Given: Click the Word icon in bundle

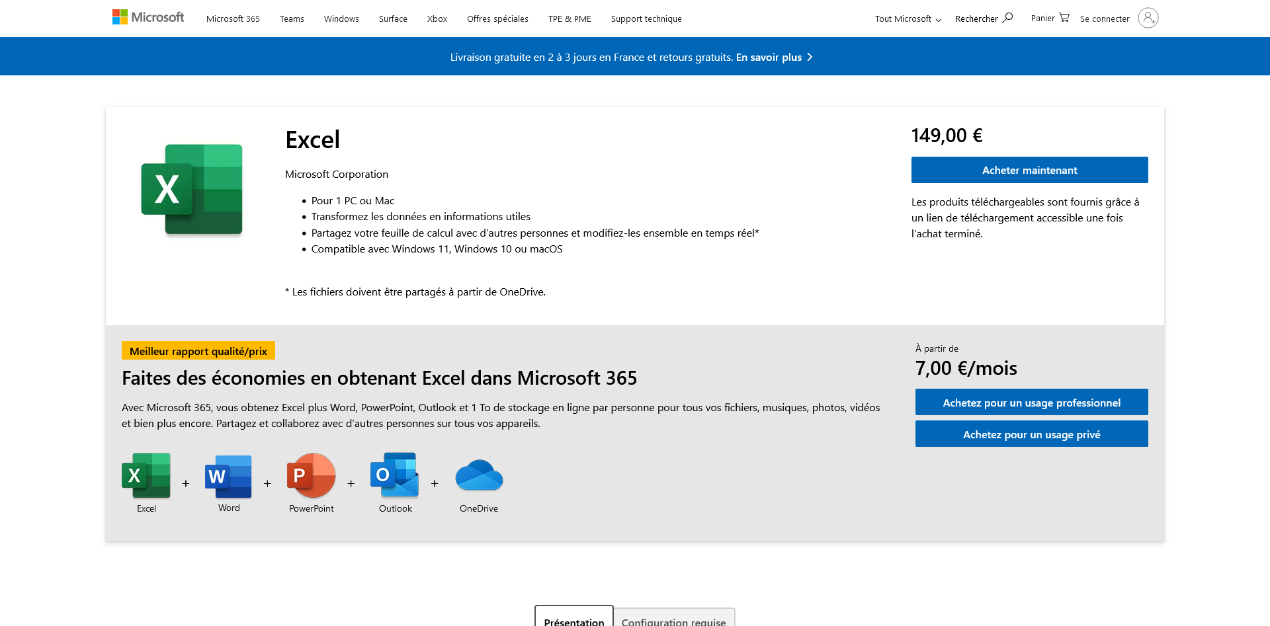Looking at the screenshot, I should pyautogui.click(x=228, y=476).
